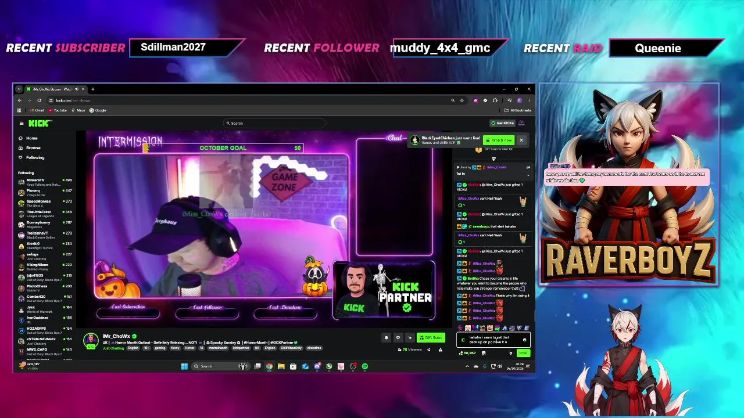Open IronGoddess channel in Following list
744x418 pixels.
coord(45,319)
